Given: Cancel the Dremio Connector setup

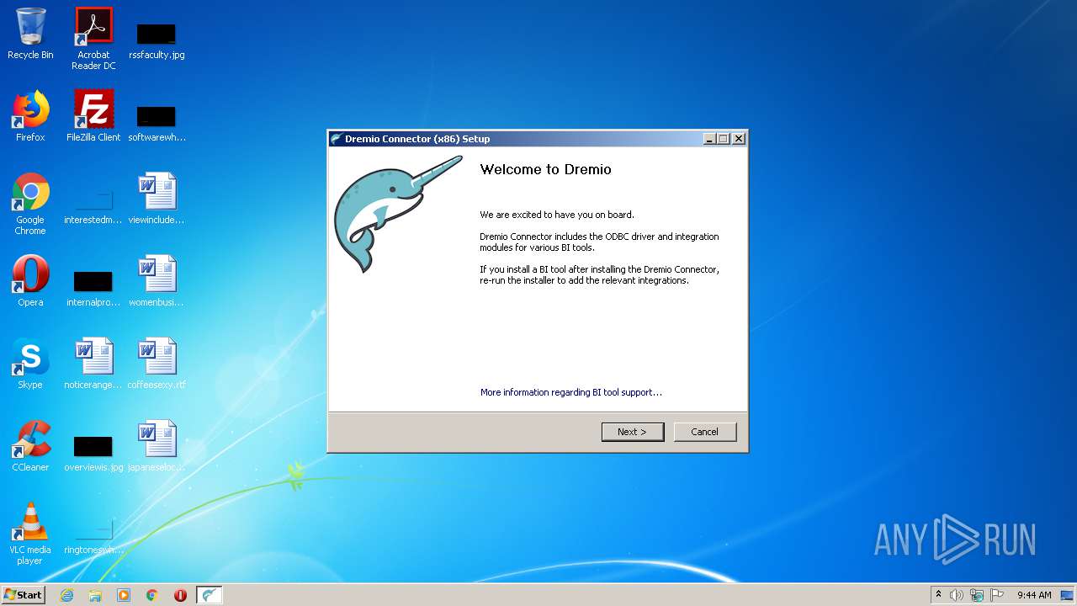Looking at the screenshot, I should coord(705,432).
